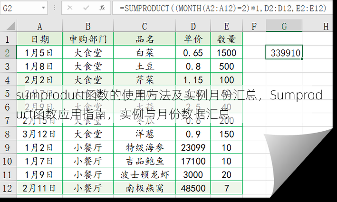Click product cell 波士顿龙虾
Image resolution: width=337 pixels, height=202 pixels.
[x=144, y=174]
